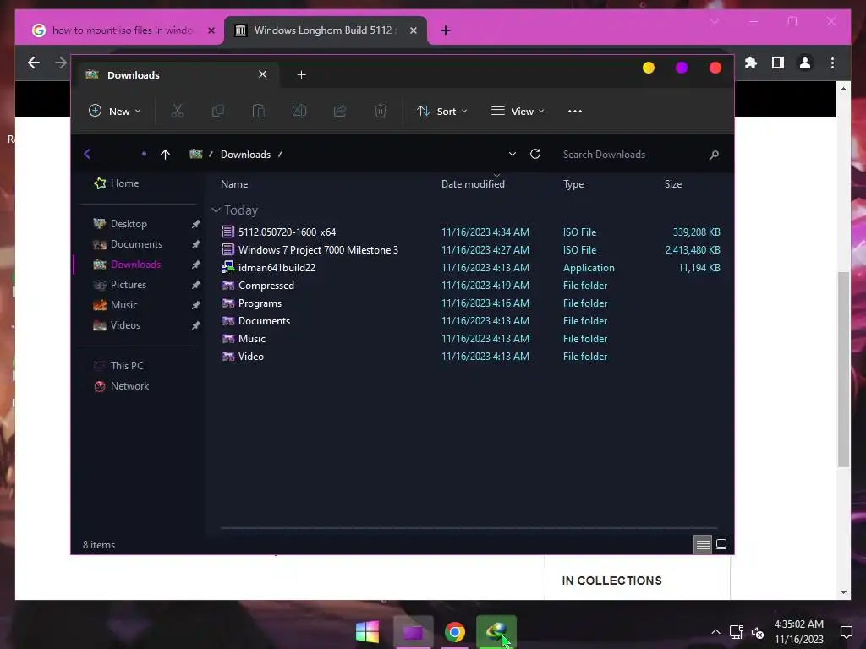Go up one folder level
The height and width of the screenshot is (649, 866).
[x=165, y=155]
